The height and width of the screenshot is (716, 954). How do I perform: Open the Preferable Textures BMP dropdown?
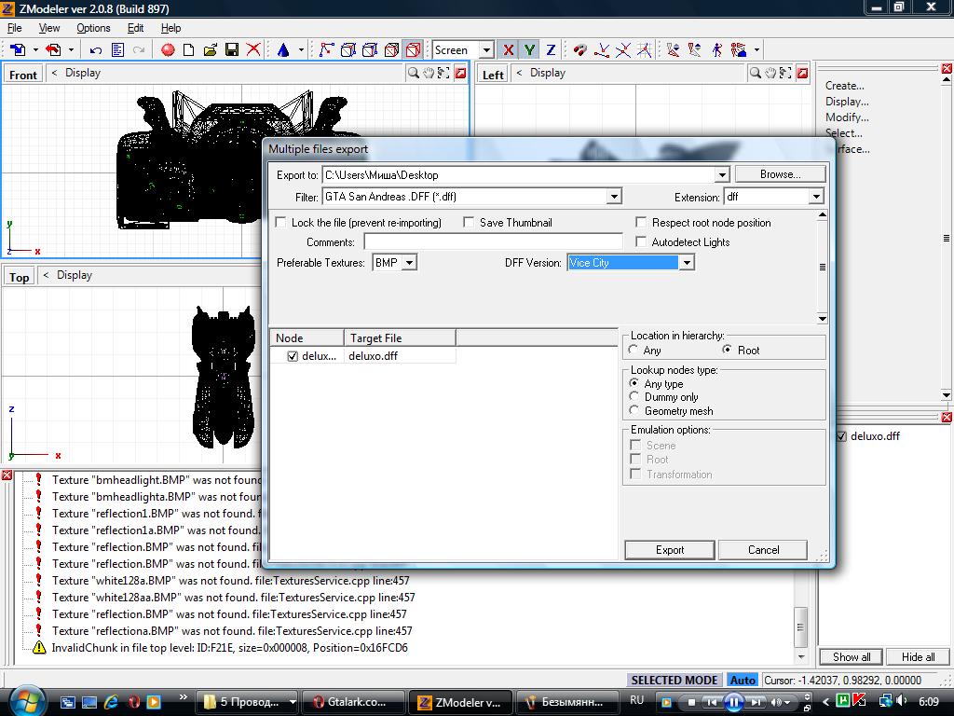coord(409,263)
